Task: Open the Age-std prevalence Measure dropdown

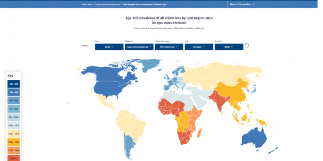Action: click(x=139, y=47)
